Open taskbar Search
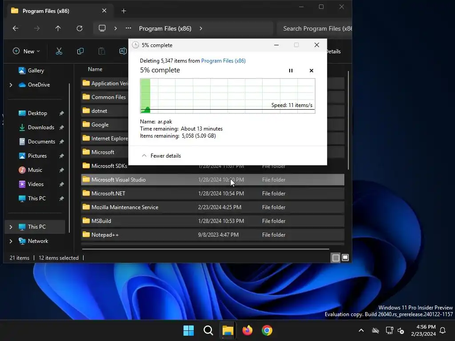 pos(208,330)
